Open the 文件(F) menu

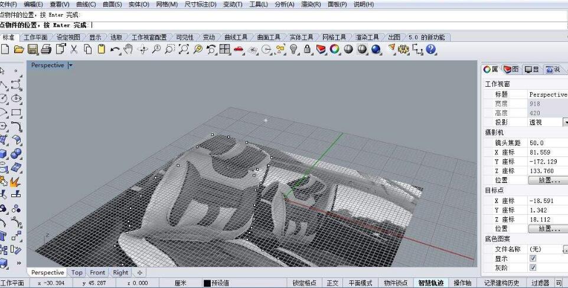click(x=9, y=4)
